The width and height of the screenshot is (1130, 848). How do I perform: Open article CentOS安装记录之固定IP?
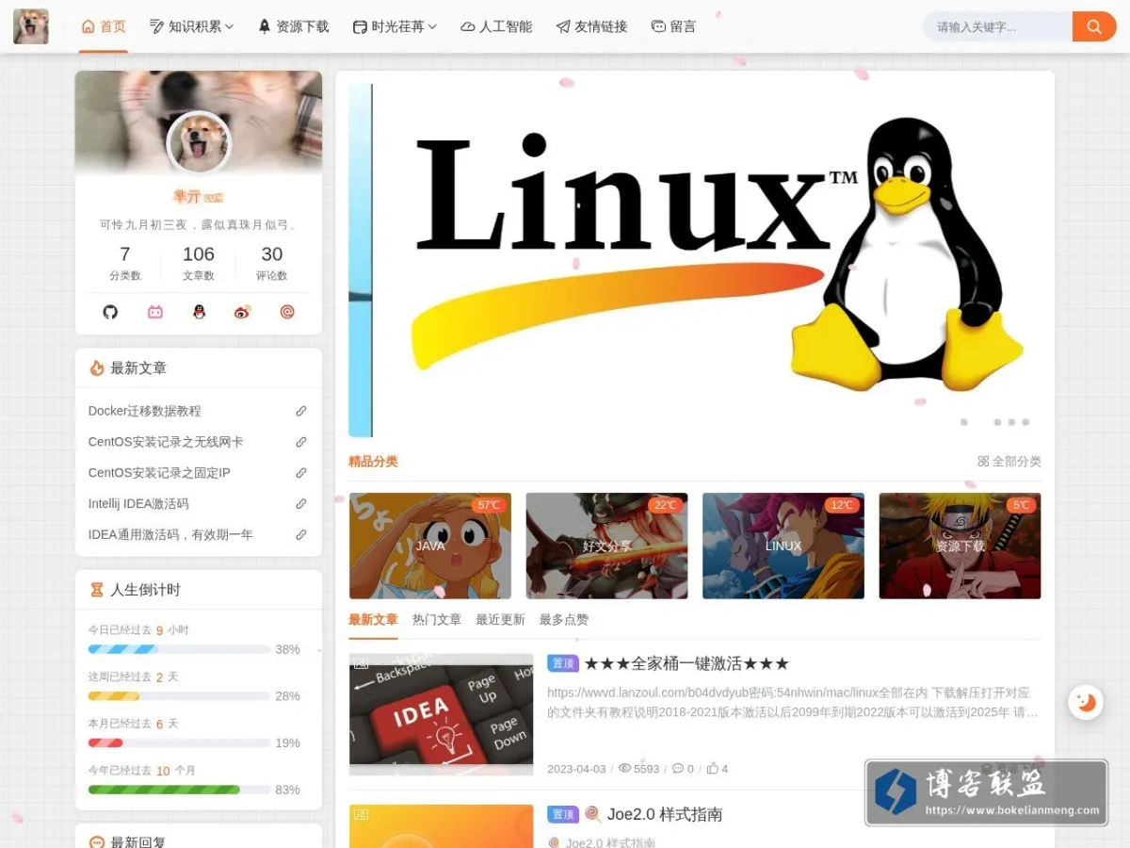click(159, 473)
